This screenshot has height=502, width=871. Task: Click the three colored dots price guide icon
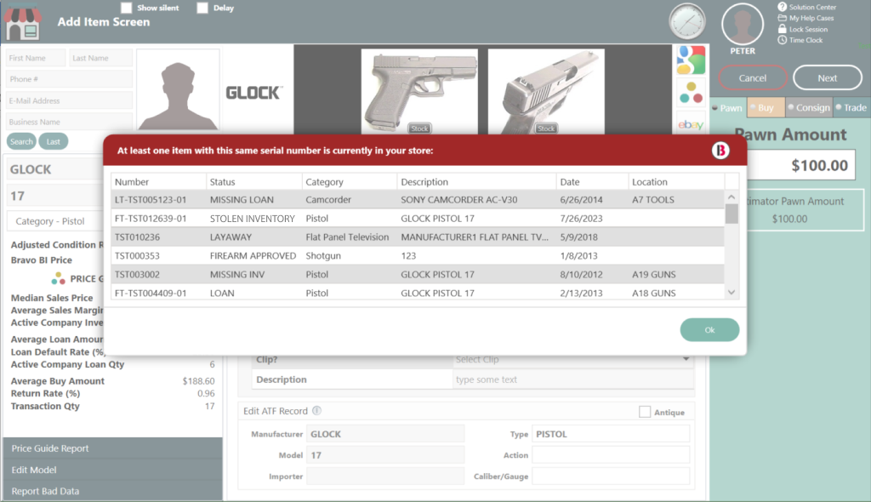[x=691, y=93]
